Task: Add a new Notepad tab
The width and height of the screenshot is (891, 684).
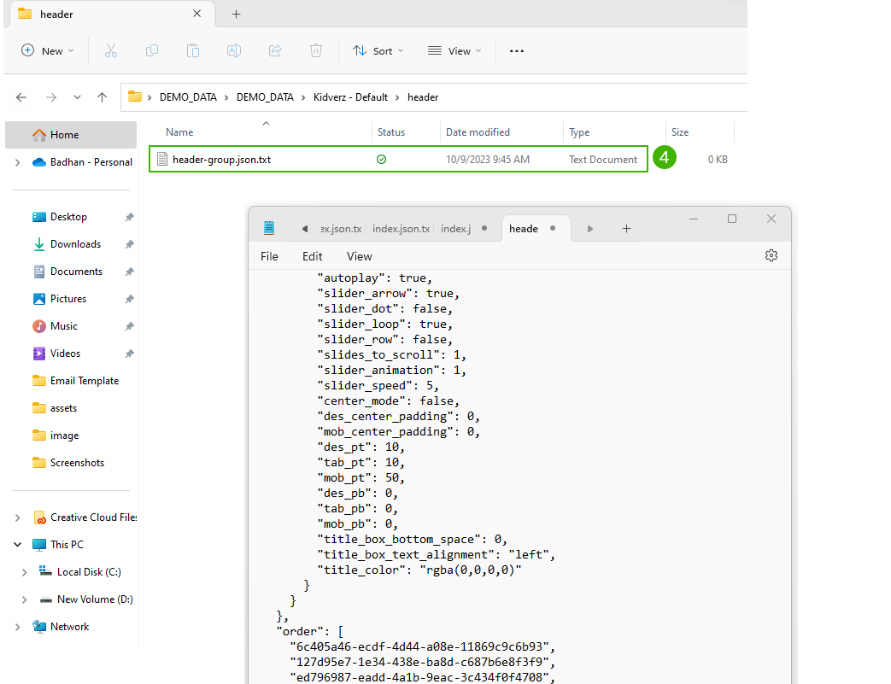Action: click(x=626, y=228)
